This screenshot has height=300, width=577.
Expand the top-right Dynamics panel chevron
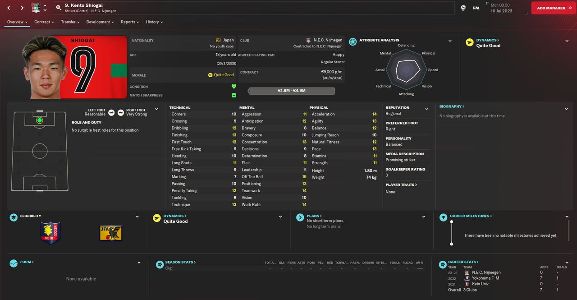click(567, 41)
